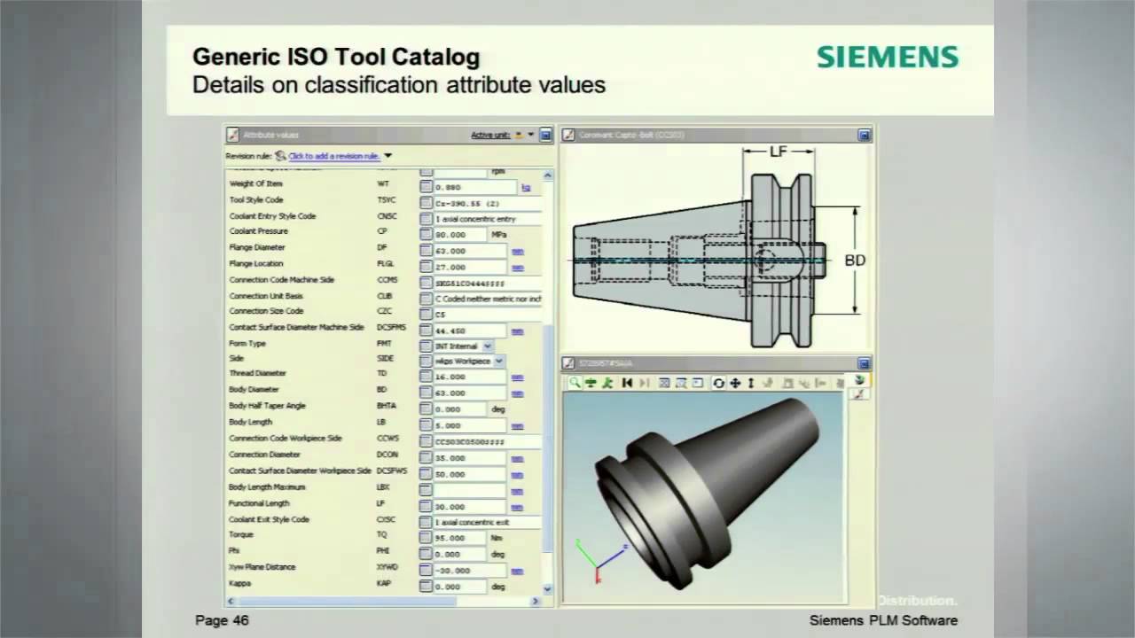Viewport: 1135px width, 638px height.
Task: Maximize the Attribute values panel
Action: [545, 136]
